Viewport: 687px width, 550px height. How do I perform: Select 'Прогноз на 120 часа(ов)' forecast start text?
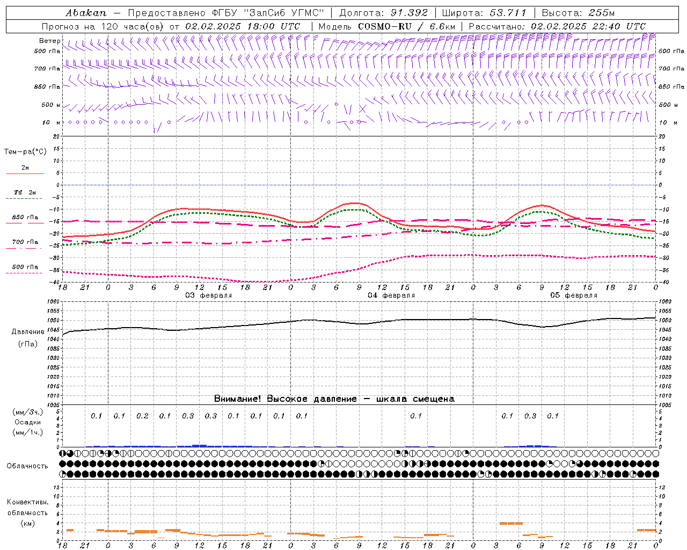(x=104, y=26)
